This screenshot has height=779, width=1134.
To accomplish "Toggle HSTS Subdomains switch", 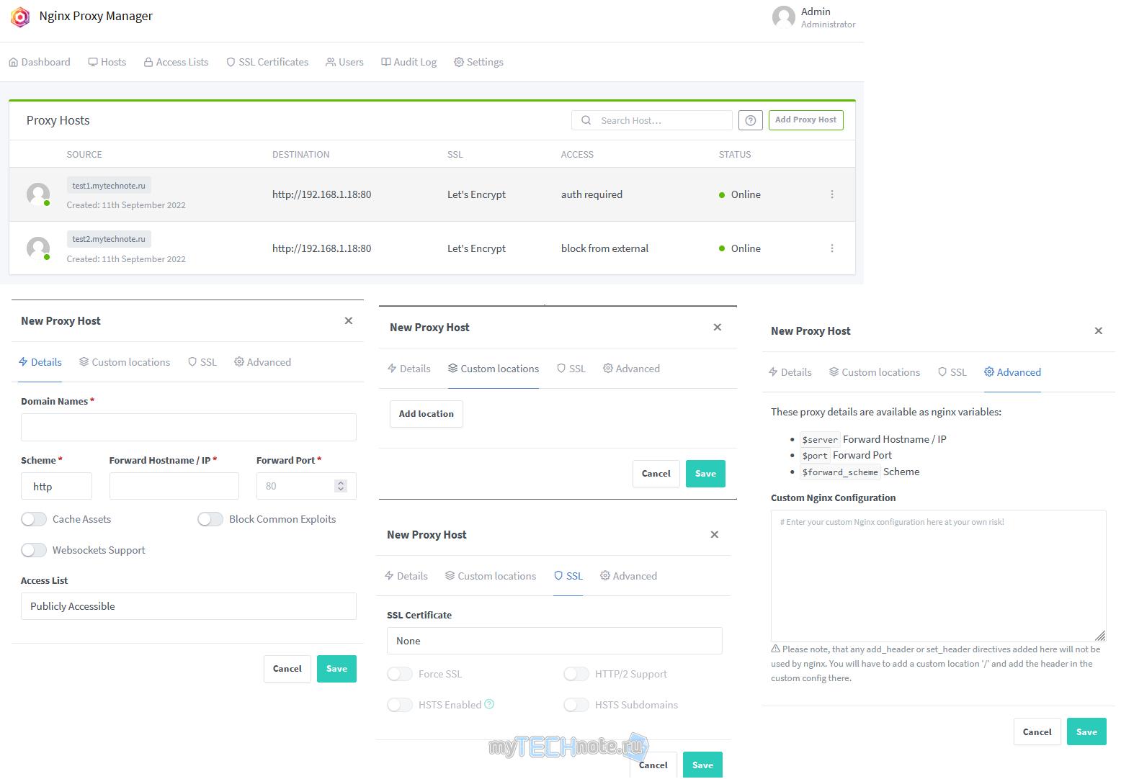I will click(576, 705).
